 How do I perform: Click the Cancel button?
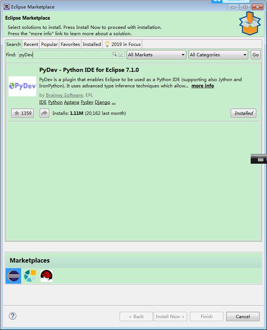click(243, 317)
